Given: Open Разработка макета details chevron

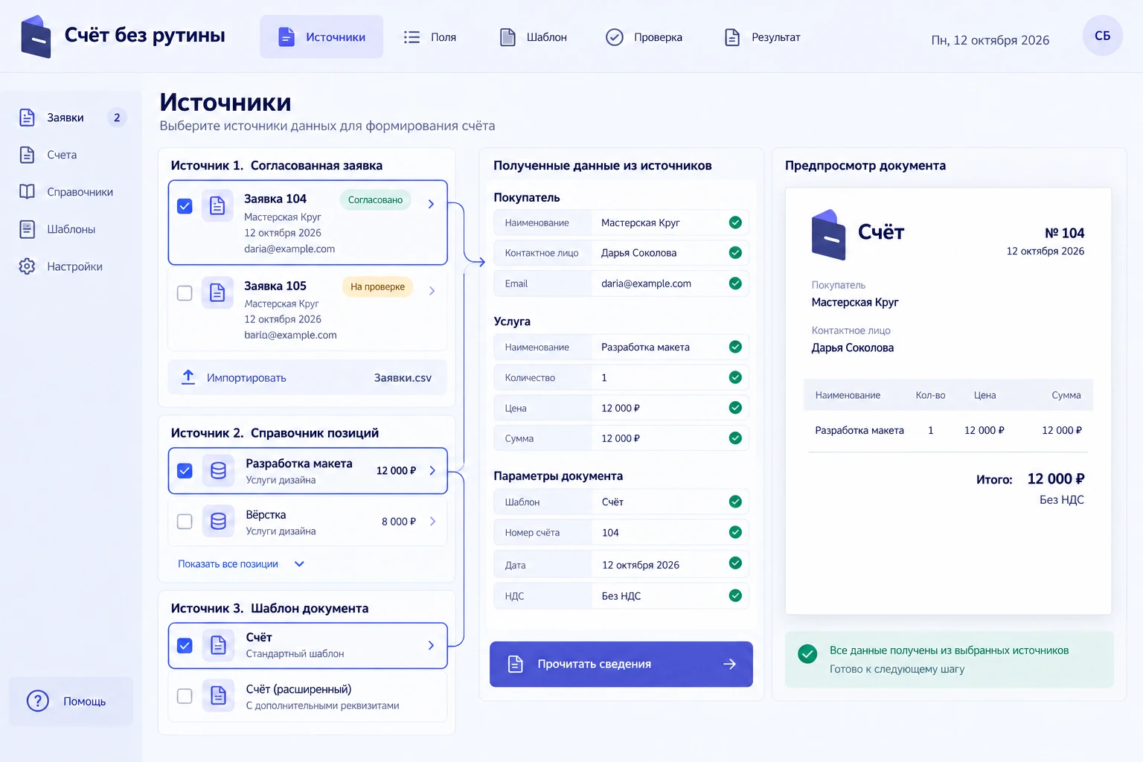Looking at the screenshot, I should pos(432,470).
